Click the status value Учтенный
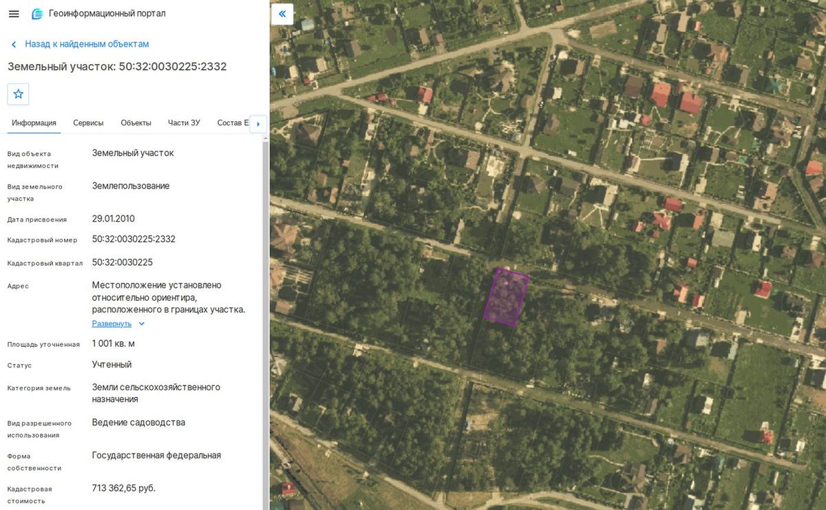 click(112, 365)
